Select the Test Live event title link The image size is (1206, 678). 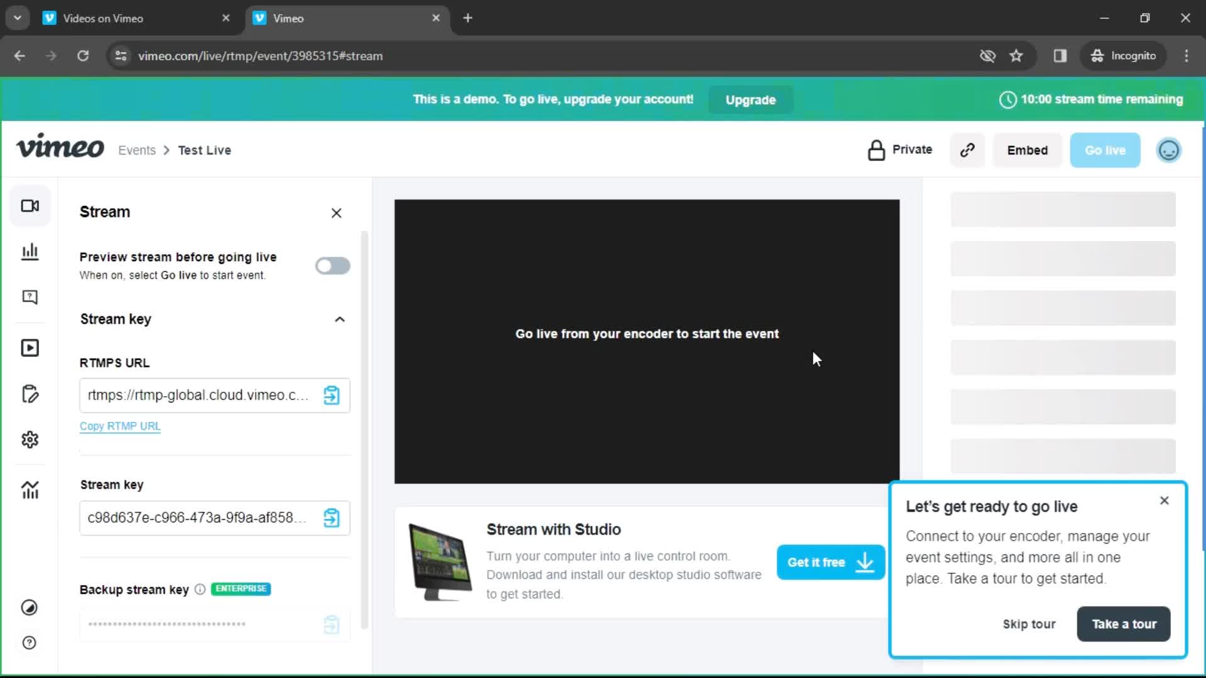point(204,150)
